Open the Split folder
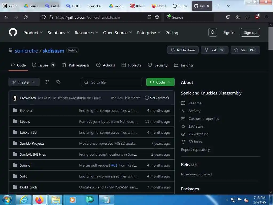The height and width of the screenshot is (205, 273). 23,176
